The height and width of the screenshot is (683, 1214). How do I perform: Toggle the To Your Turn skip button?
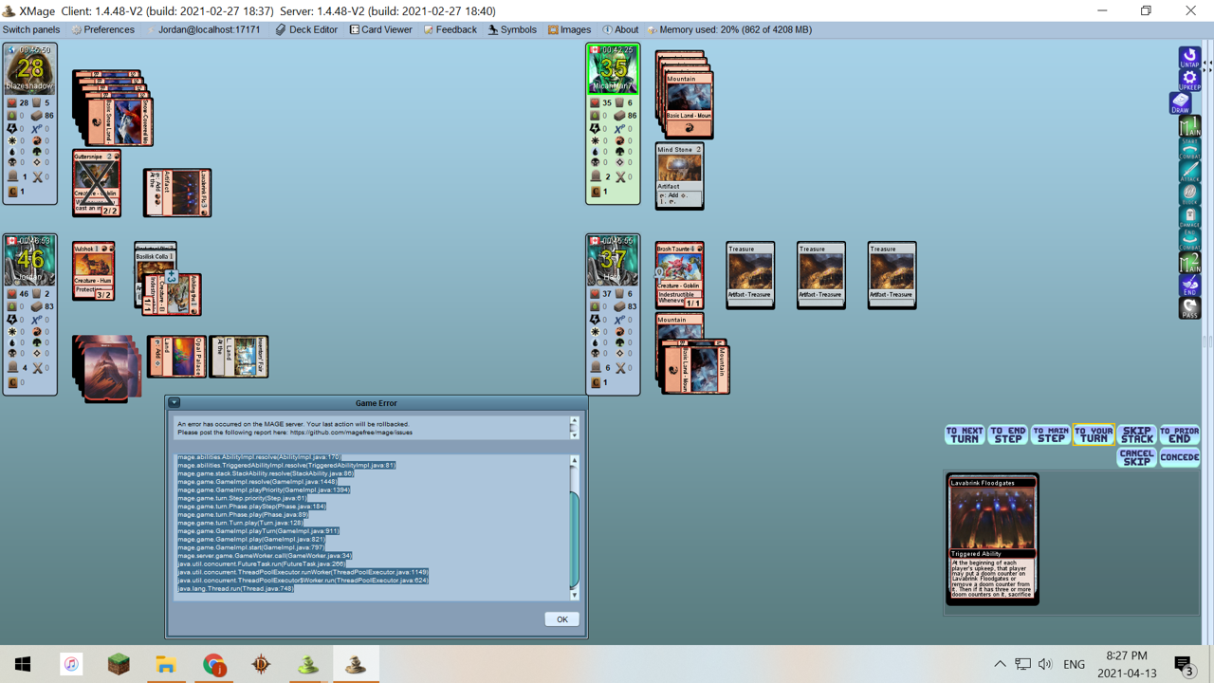[1093, 434]
